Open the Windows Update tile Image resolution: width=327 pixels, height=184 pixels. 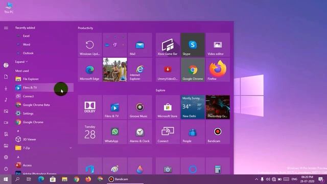pyautogui.click(x=90, y=44)
